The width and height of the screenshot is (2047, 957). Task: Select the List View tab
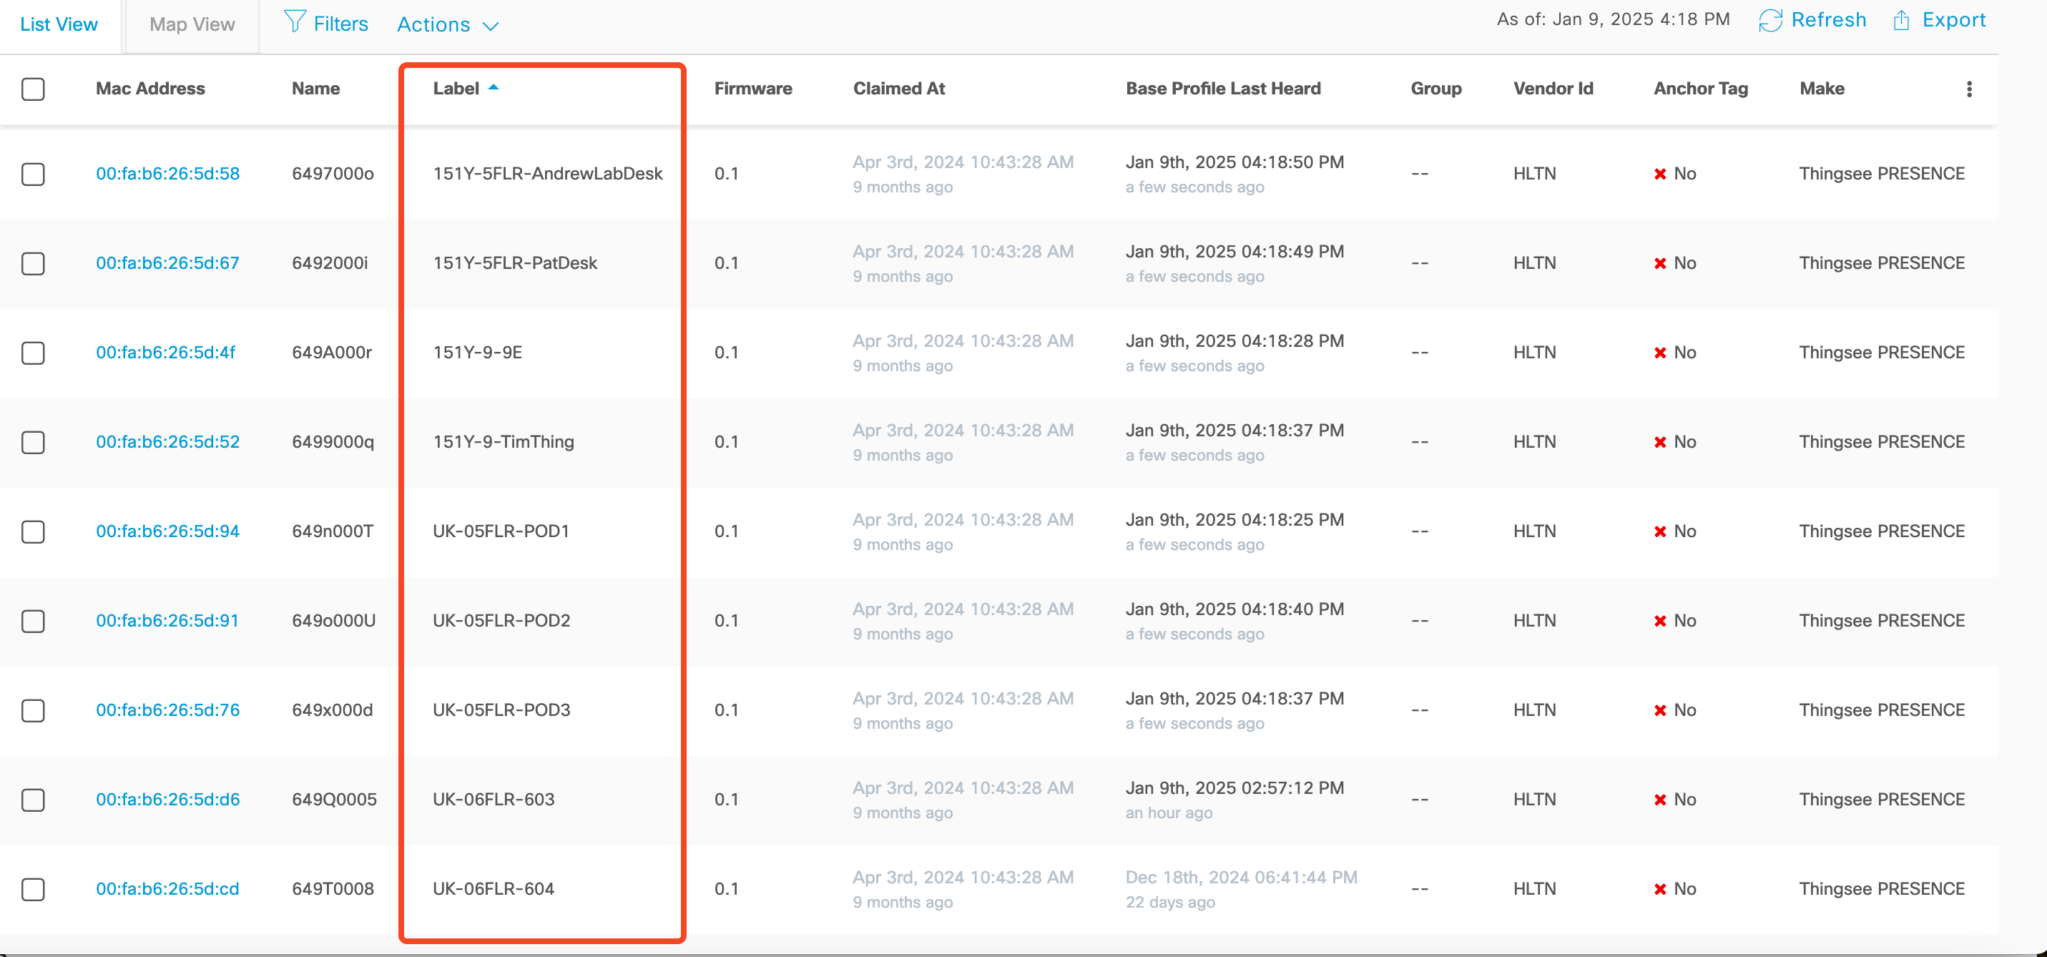pyautogui.click(x=59, y=24)
